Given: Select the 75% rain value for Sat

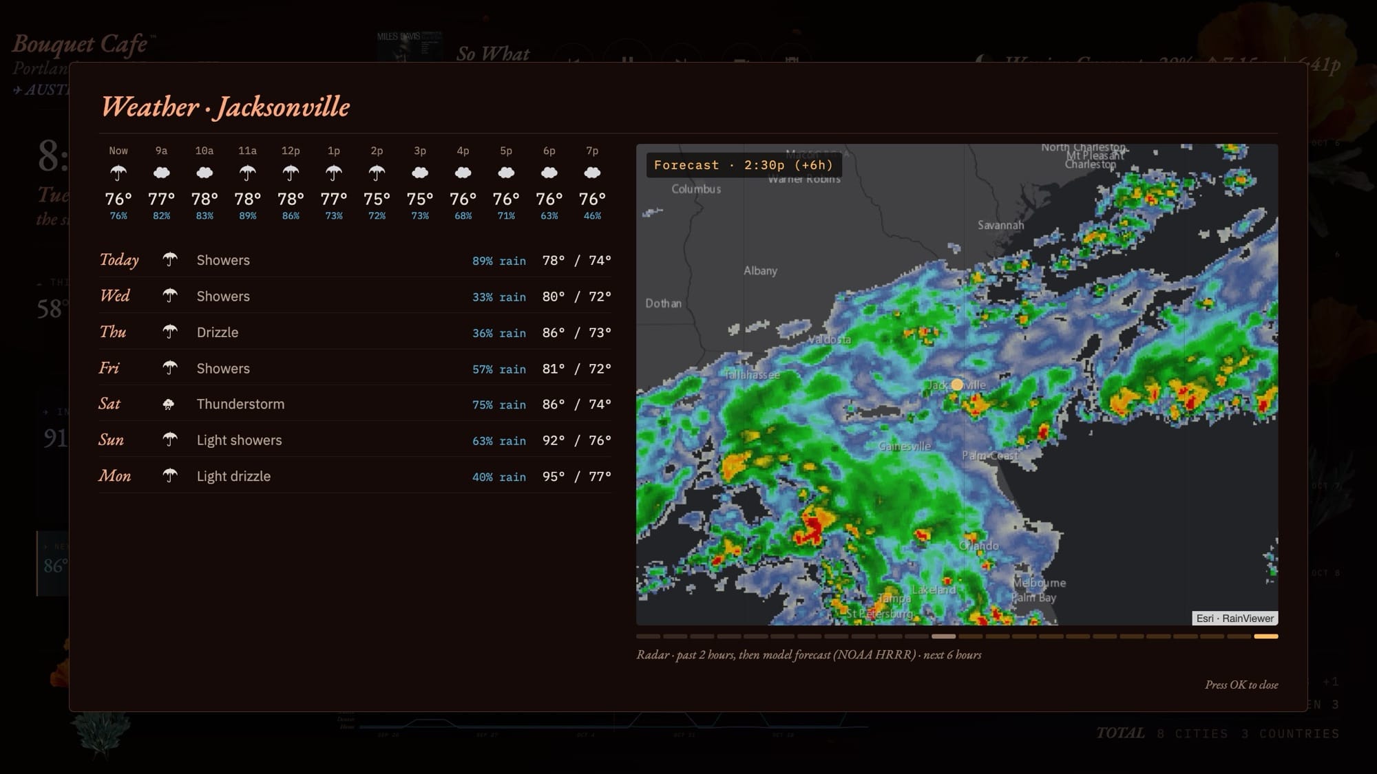Looking at the screenshot, I should (499, 405).
